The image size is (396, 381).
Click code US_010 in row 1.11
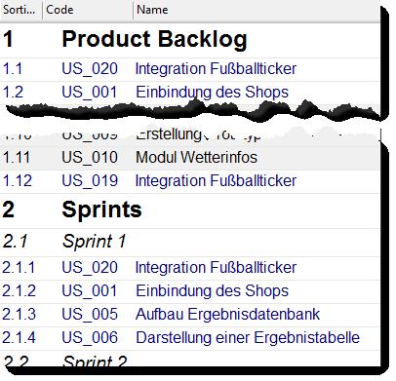[x=90, y=158]
